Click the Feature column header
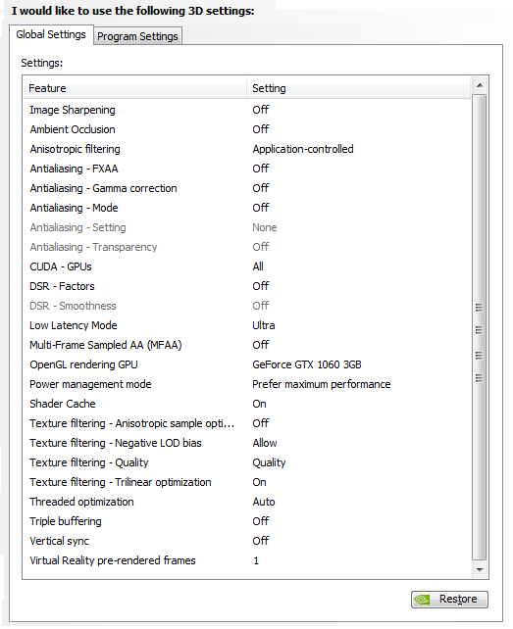The width and height of the screenshot is (513, 629). 135,88
